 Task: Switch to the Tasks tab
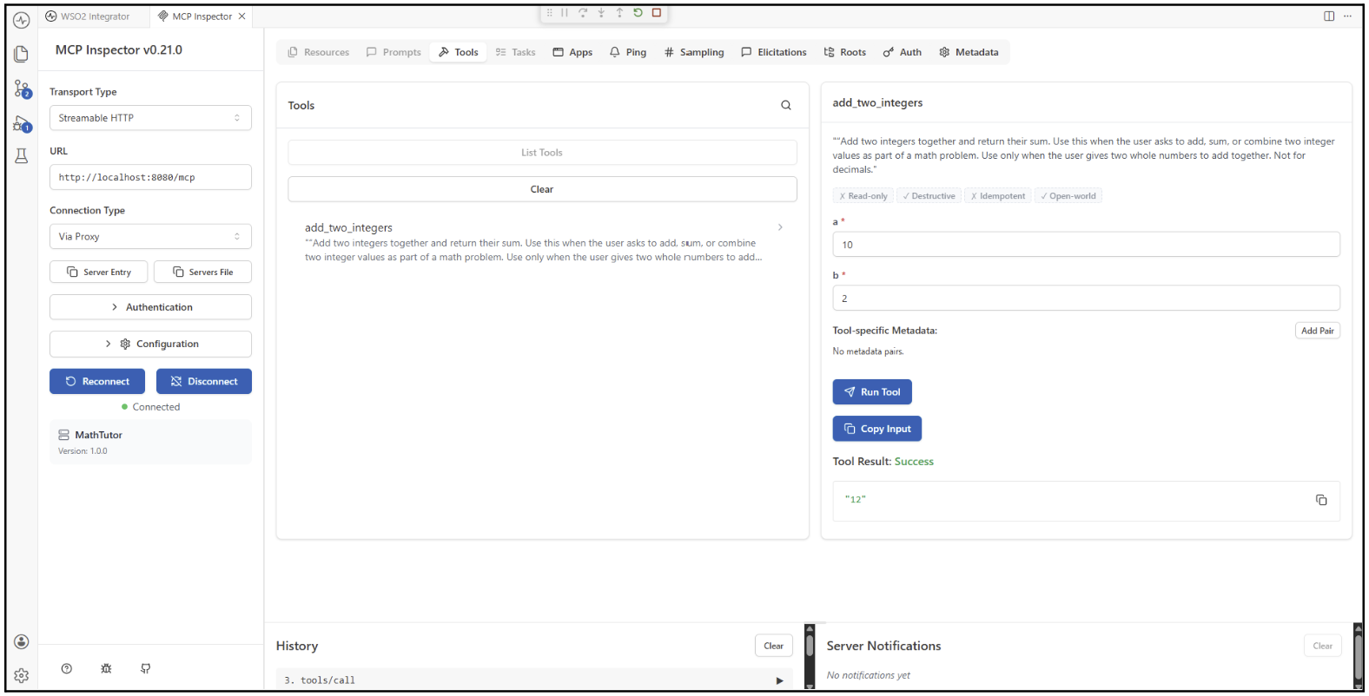tap(515, 52)
